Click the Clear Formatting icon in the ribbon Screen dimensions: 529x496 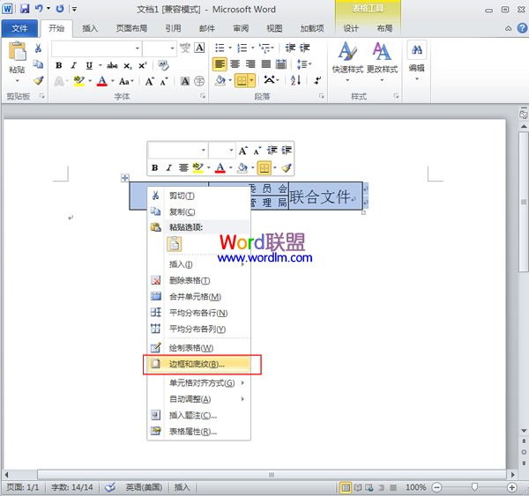163,65
